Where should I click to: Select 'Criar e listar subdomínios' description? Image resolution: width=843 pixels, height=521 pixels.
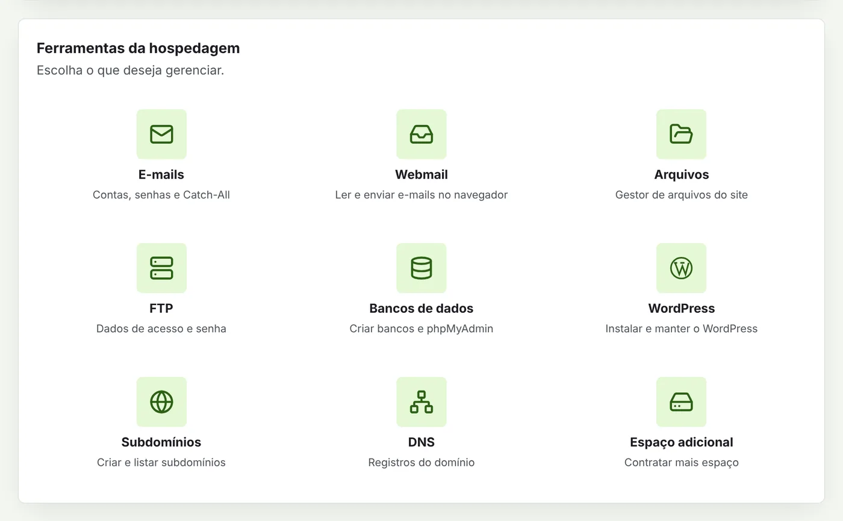coord(161,463)
